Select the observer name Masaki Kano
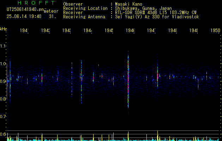This screenshot has width=222, height=141. tap(128, 4)
